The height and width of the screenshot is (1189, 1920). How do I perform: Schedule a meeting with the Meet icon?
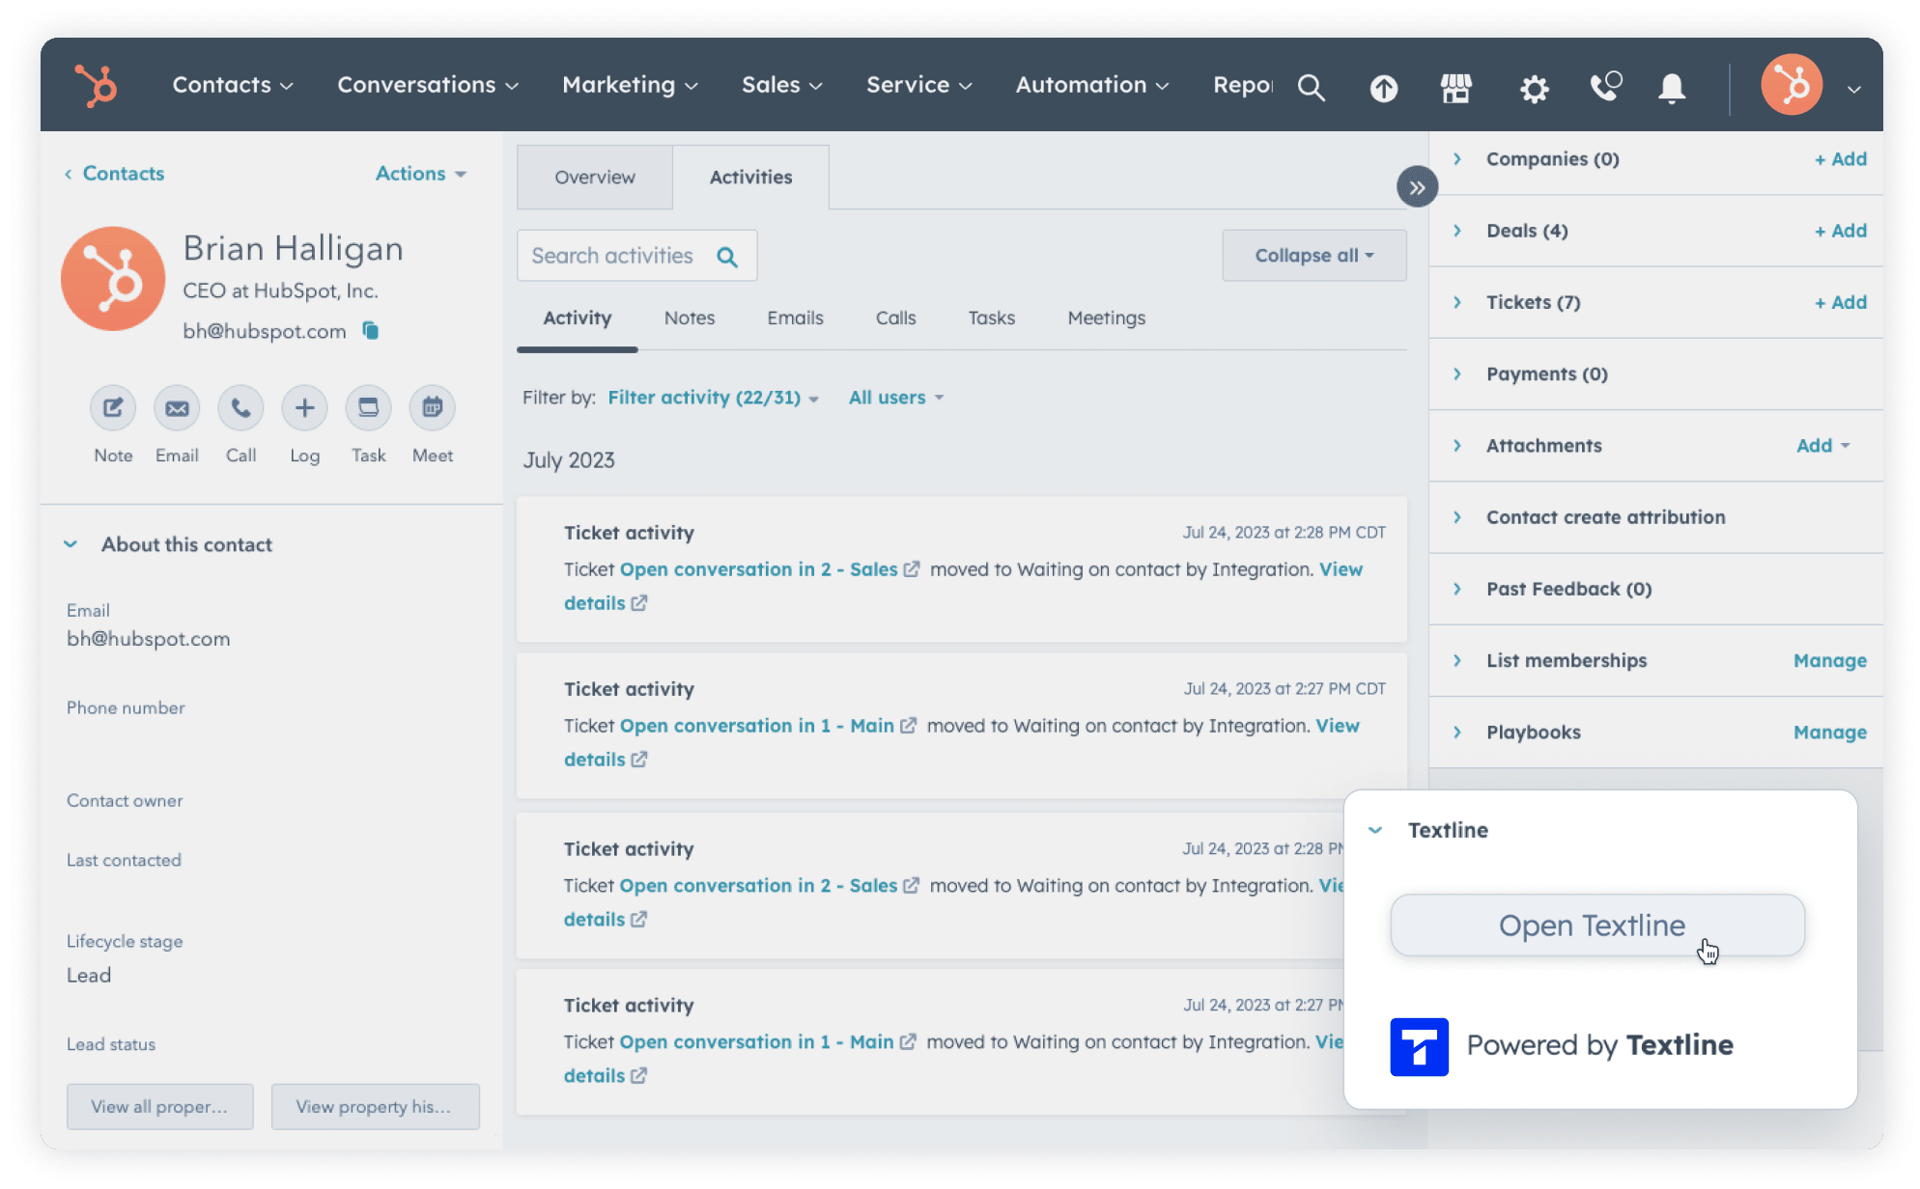(x=432, y=407)
